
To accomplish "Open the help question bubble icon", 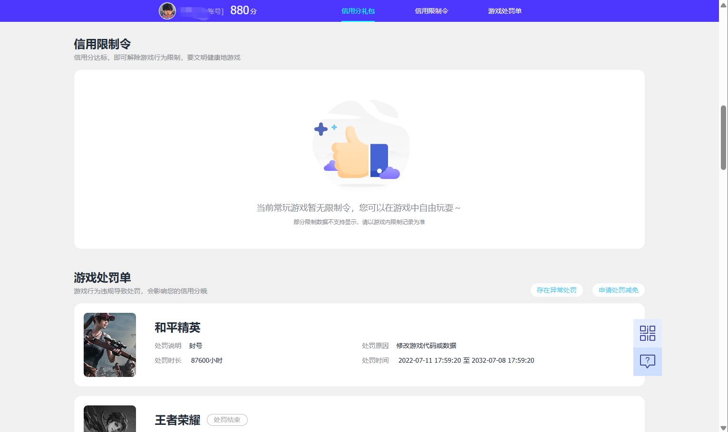I will pos(648,362).
